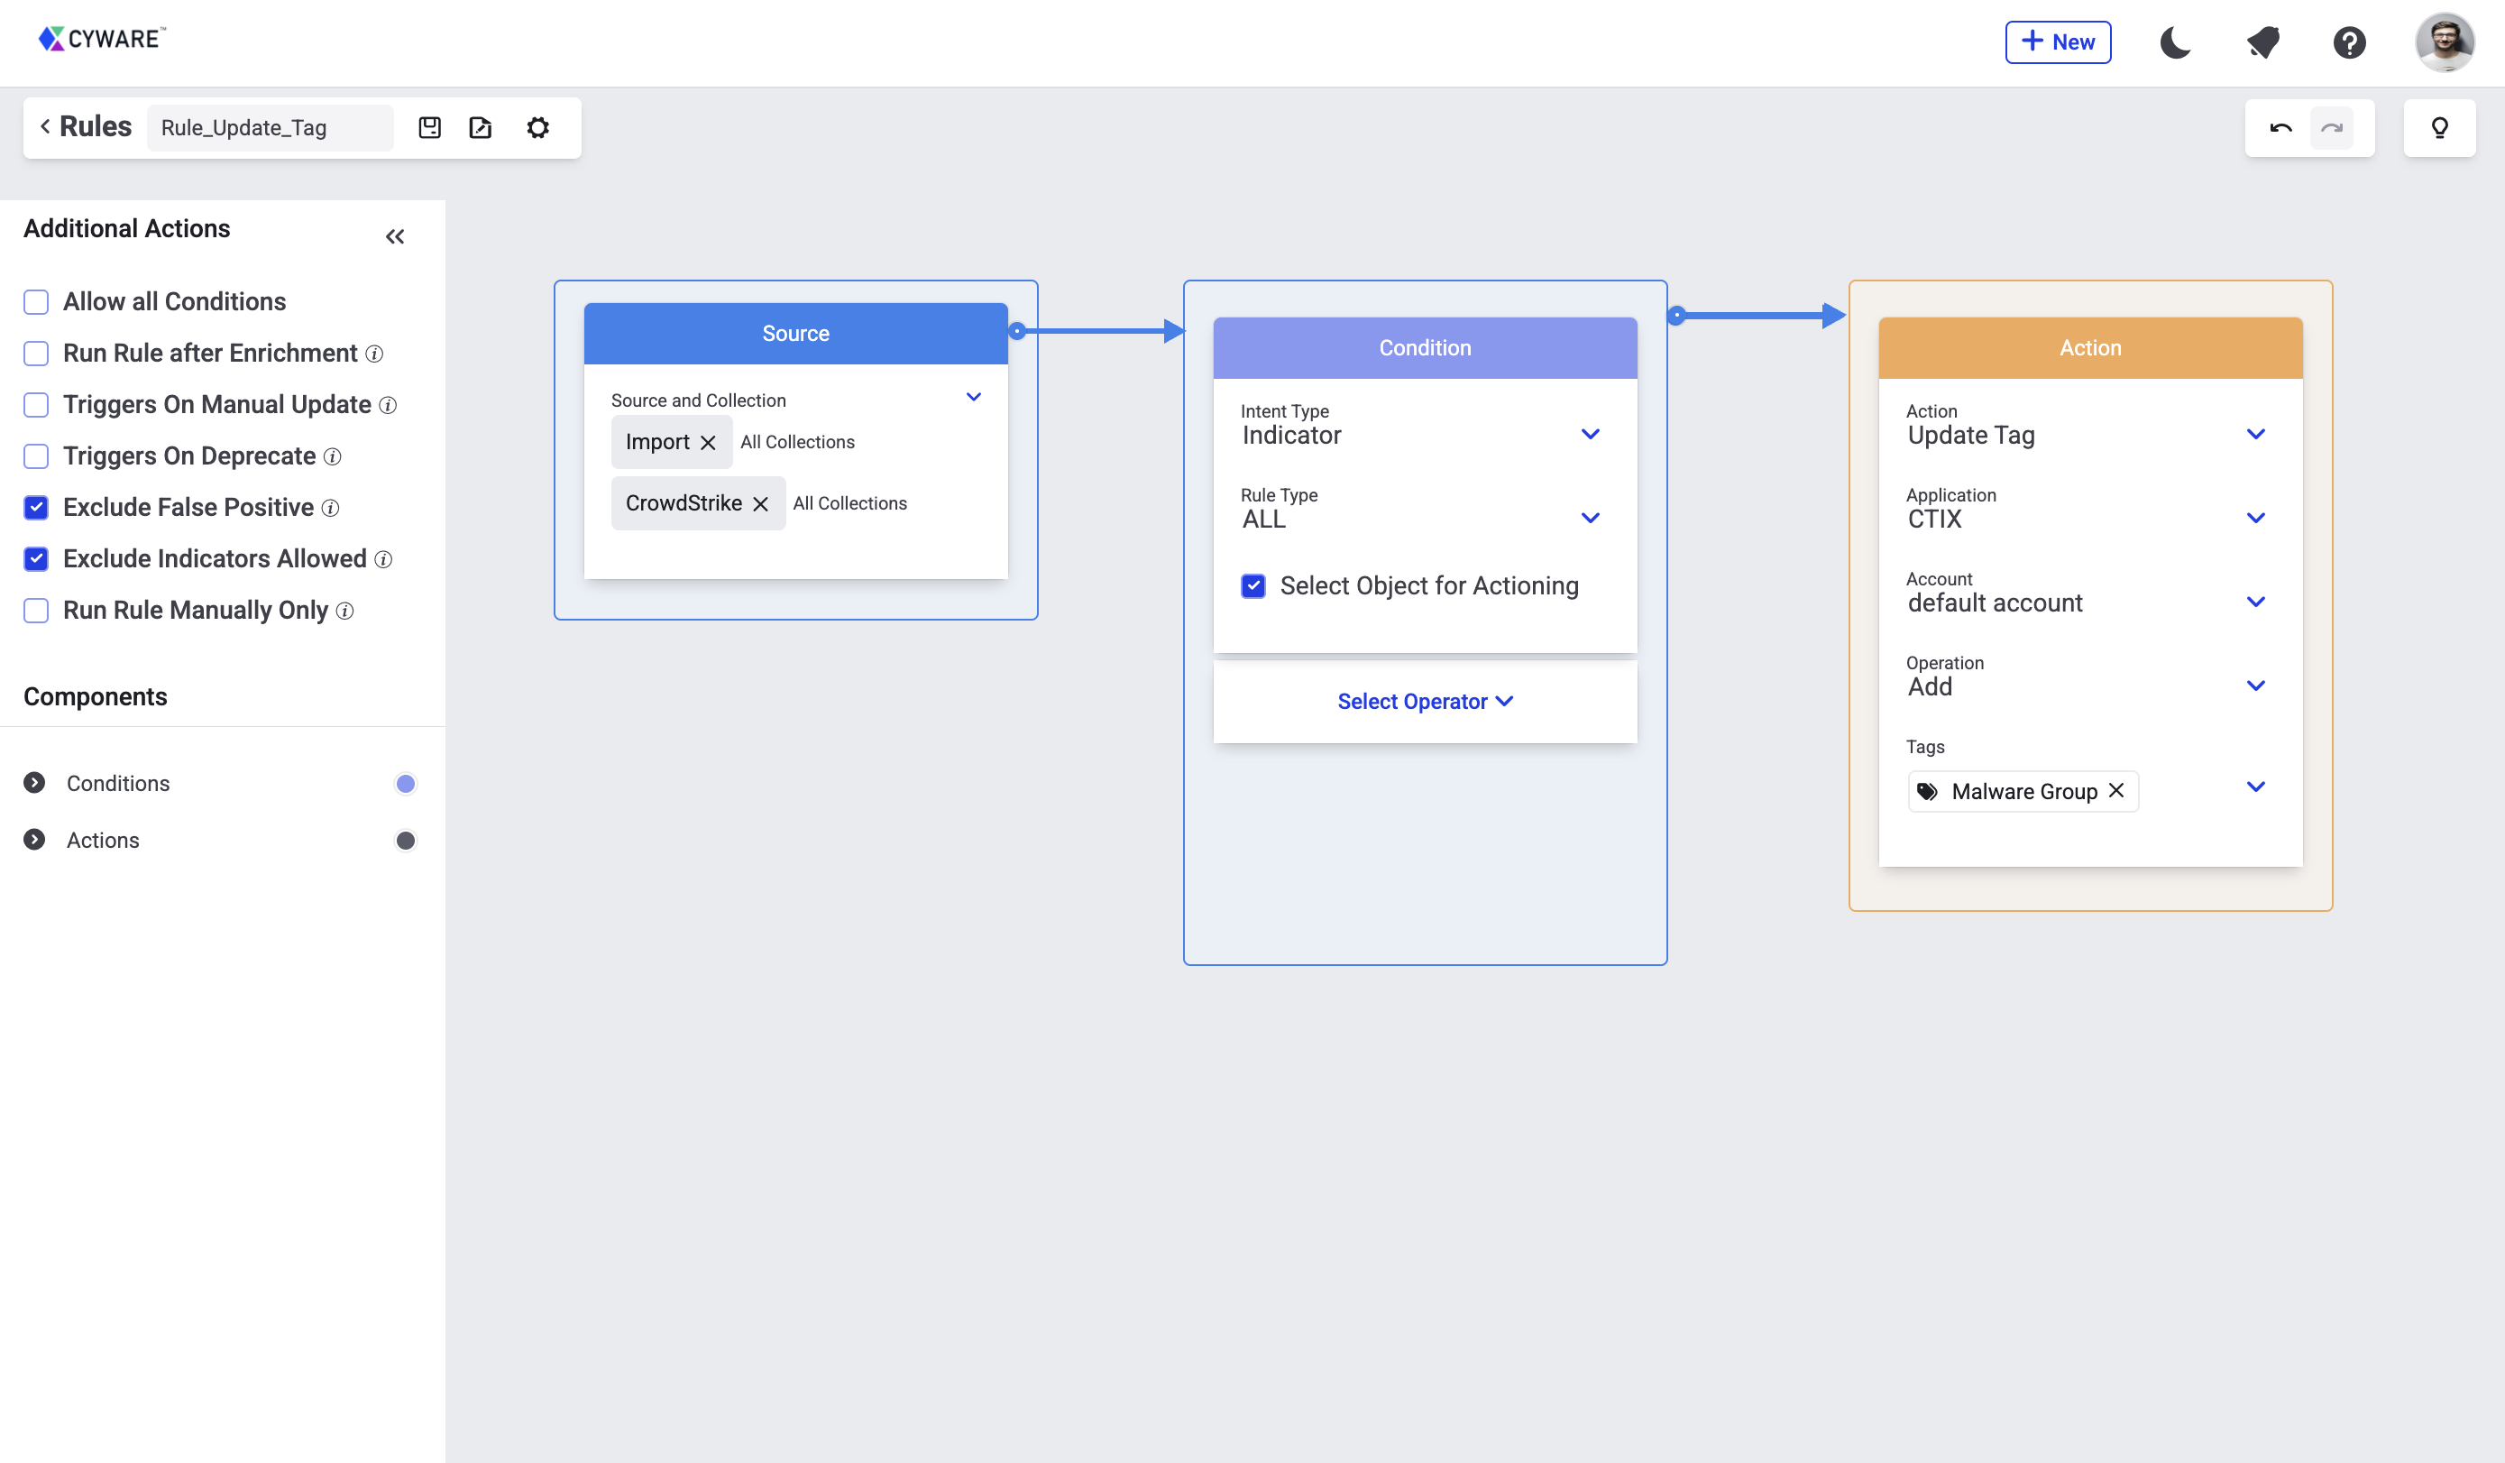Viewport: 2505px width, 1463px height.
Task: Enable Allow all Conditions checkbox
Action: pos(37,301)
